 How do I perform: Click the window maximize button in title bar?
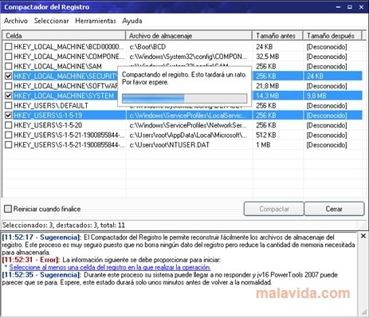click(350, 7)
